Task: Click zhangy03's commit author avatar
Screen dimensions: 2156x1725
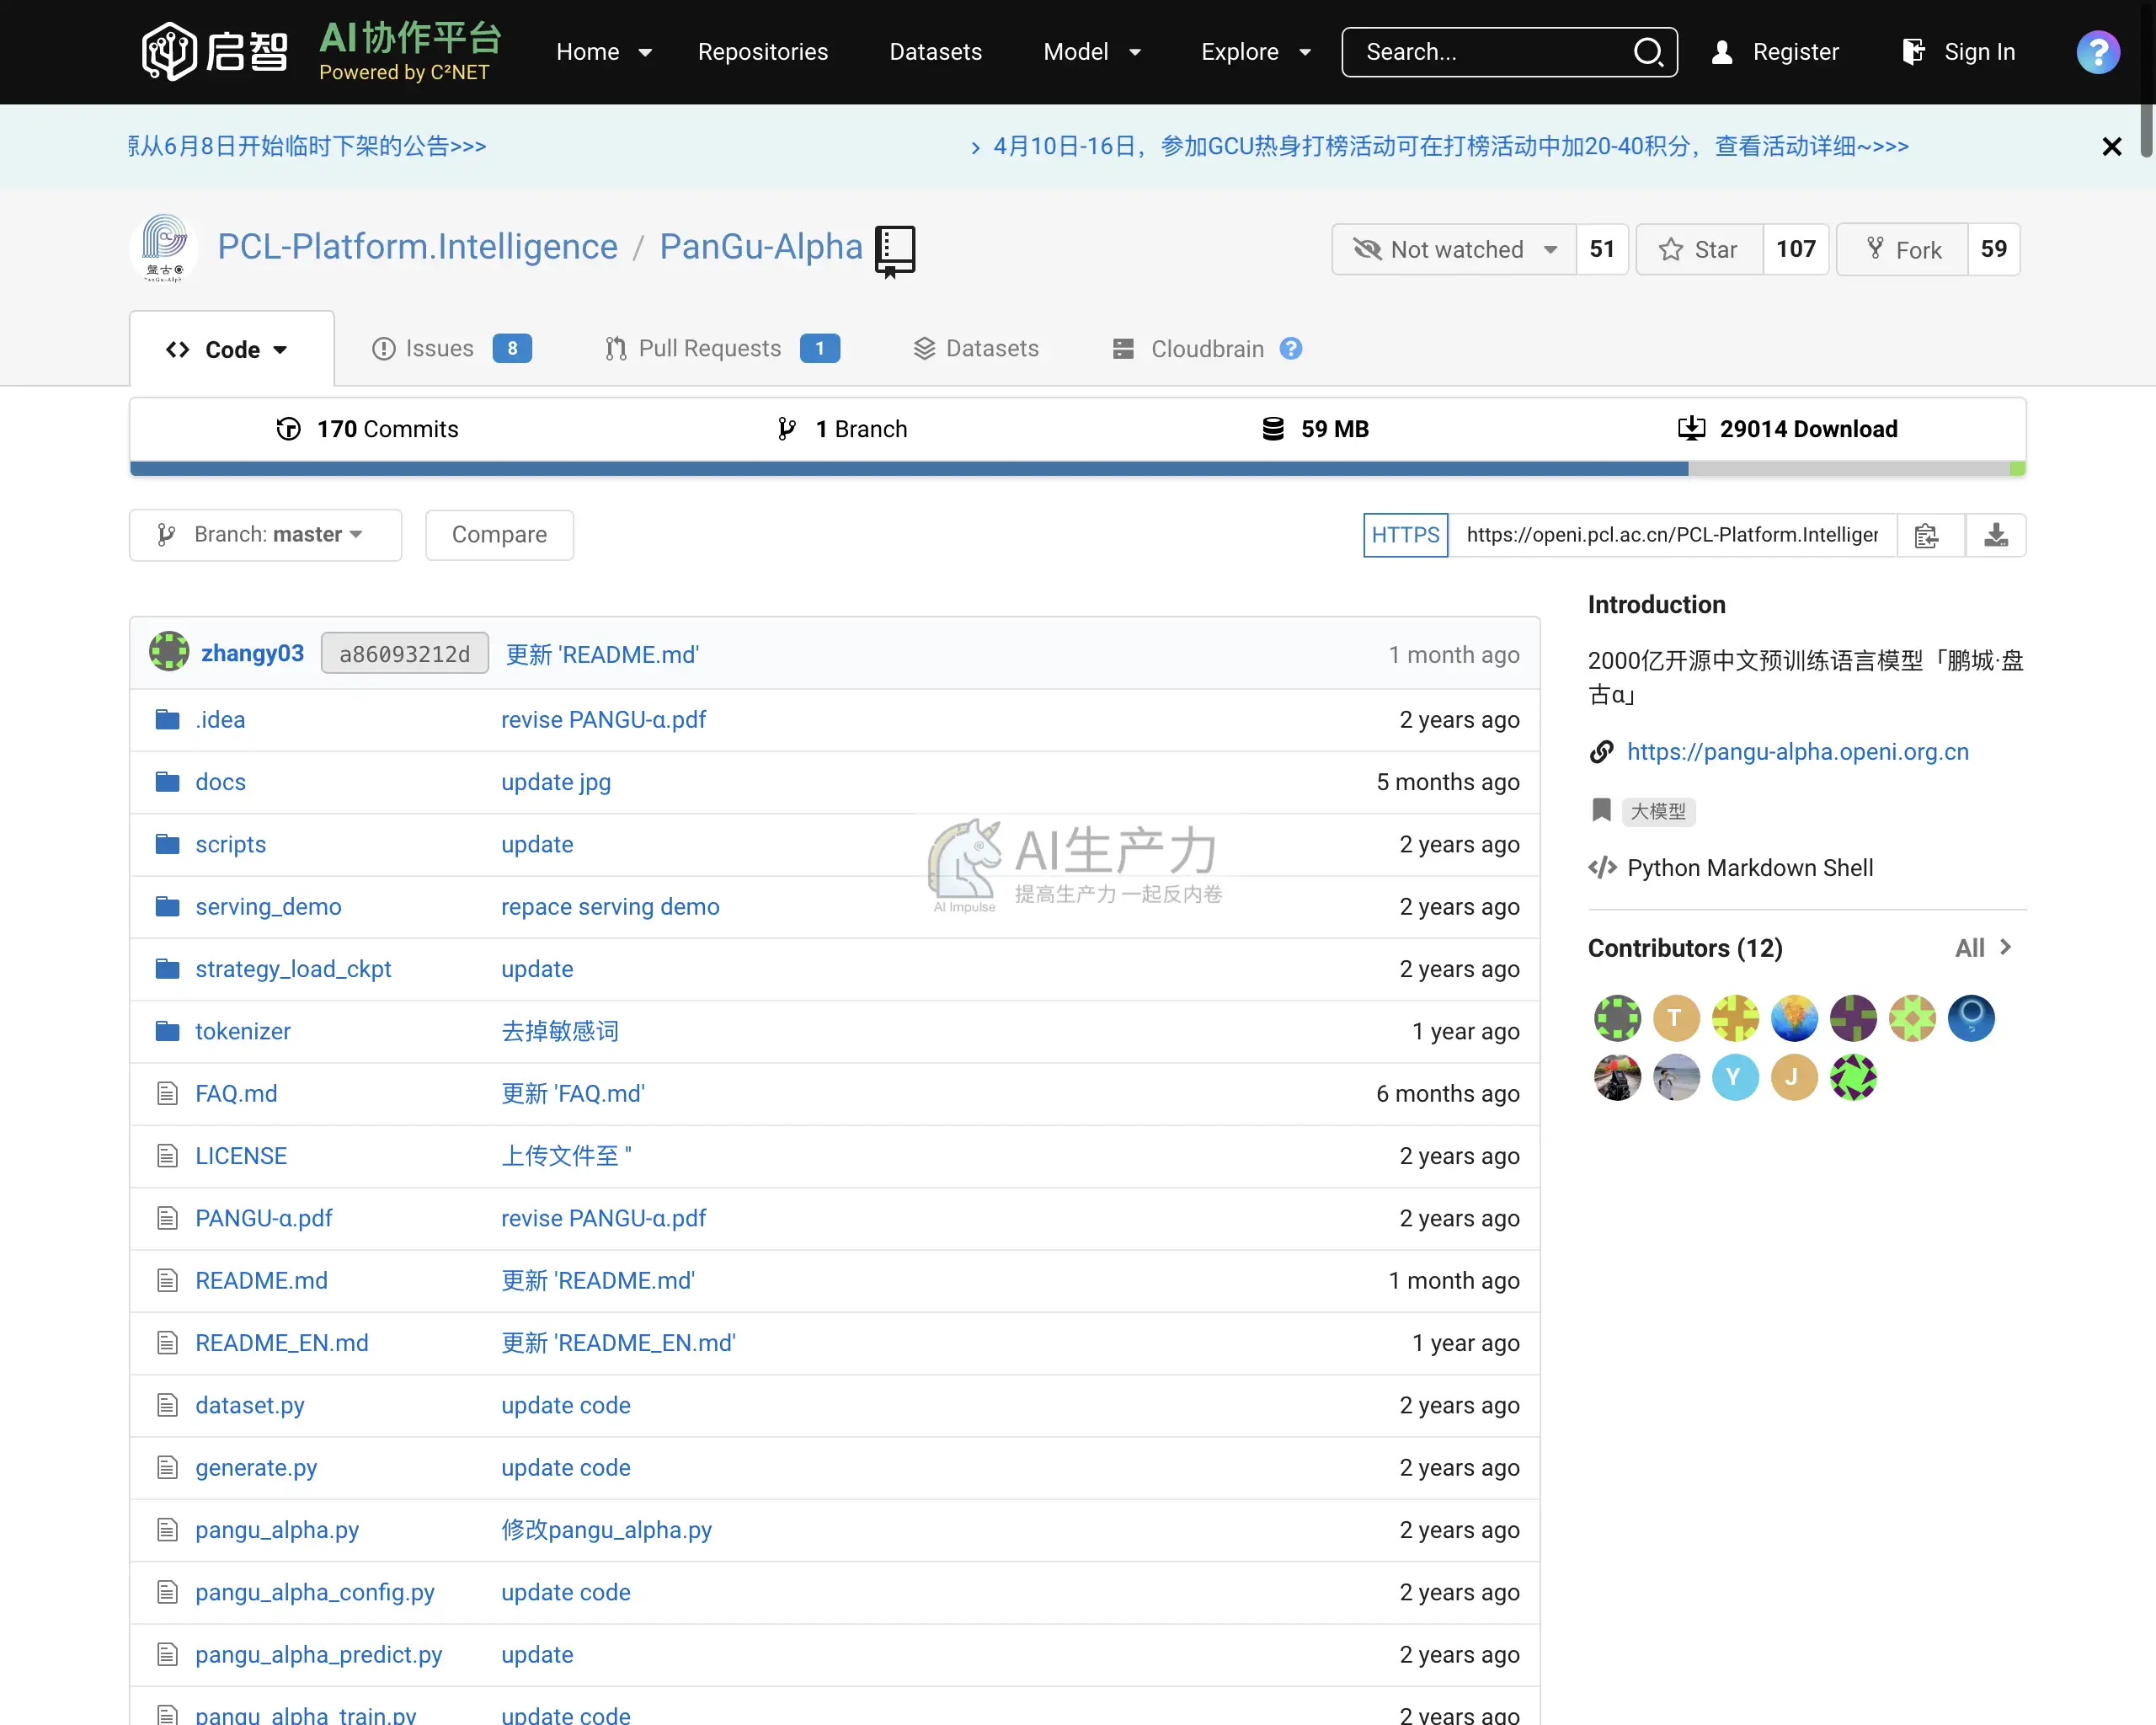Action: coord(169,652)
